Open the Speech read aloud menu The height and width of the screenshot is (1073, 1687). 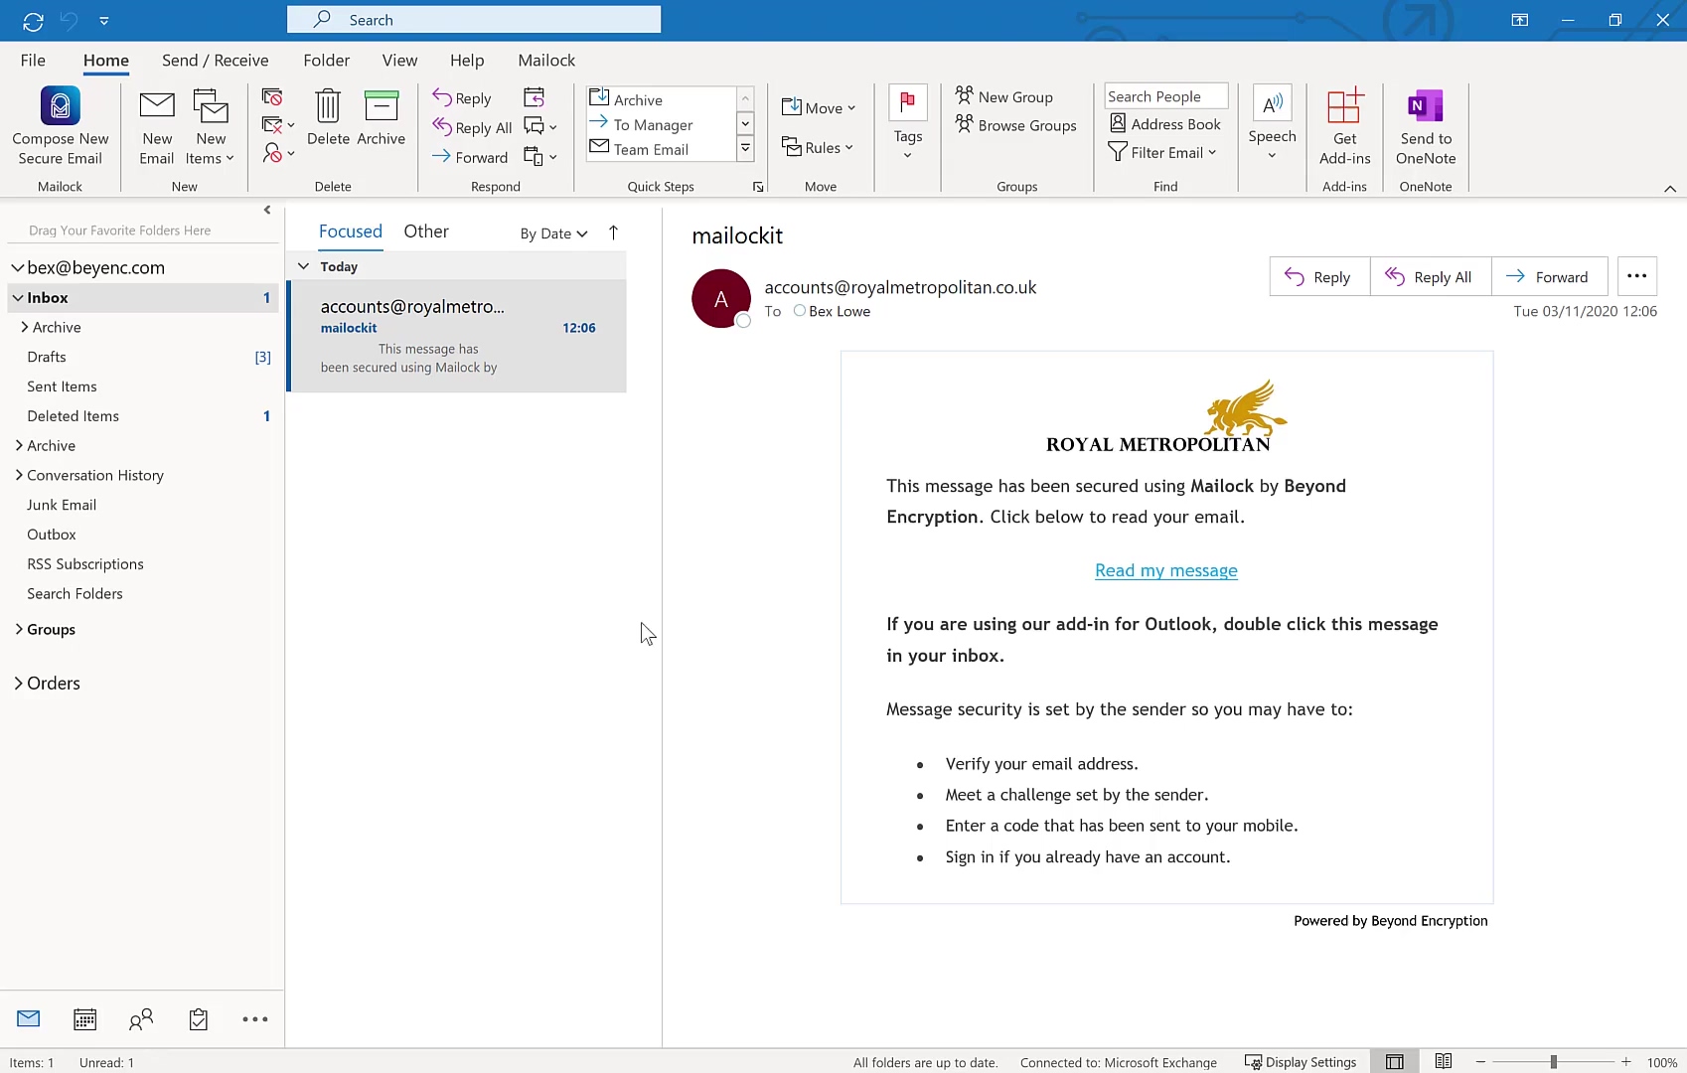[x=1272, y=122]
